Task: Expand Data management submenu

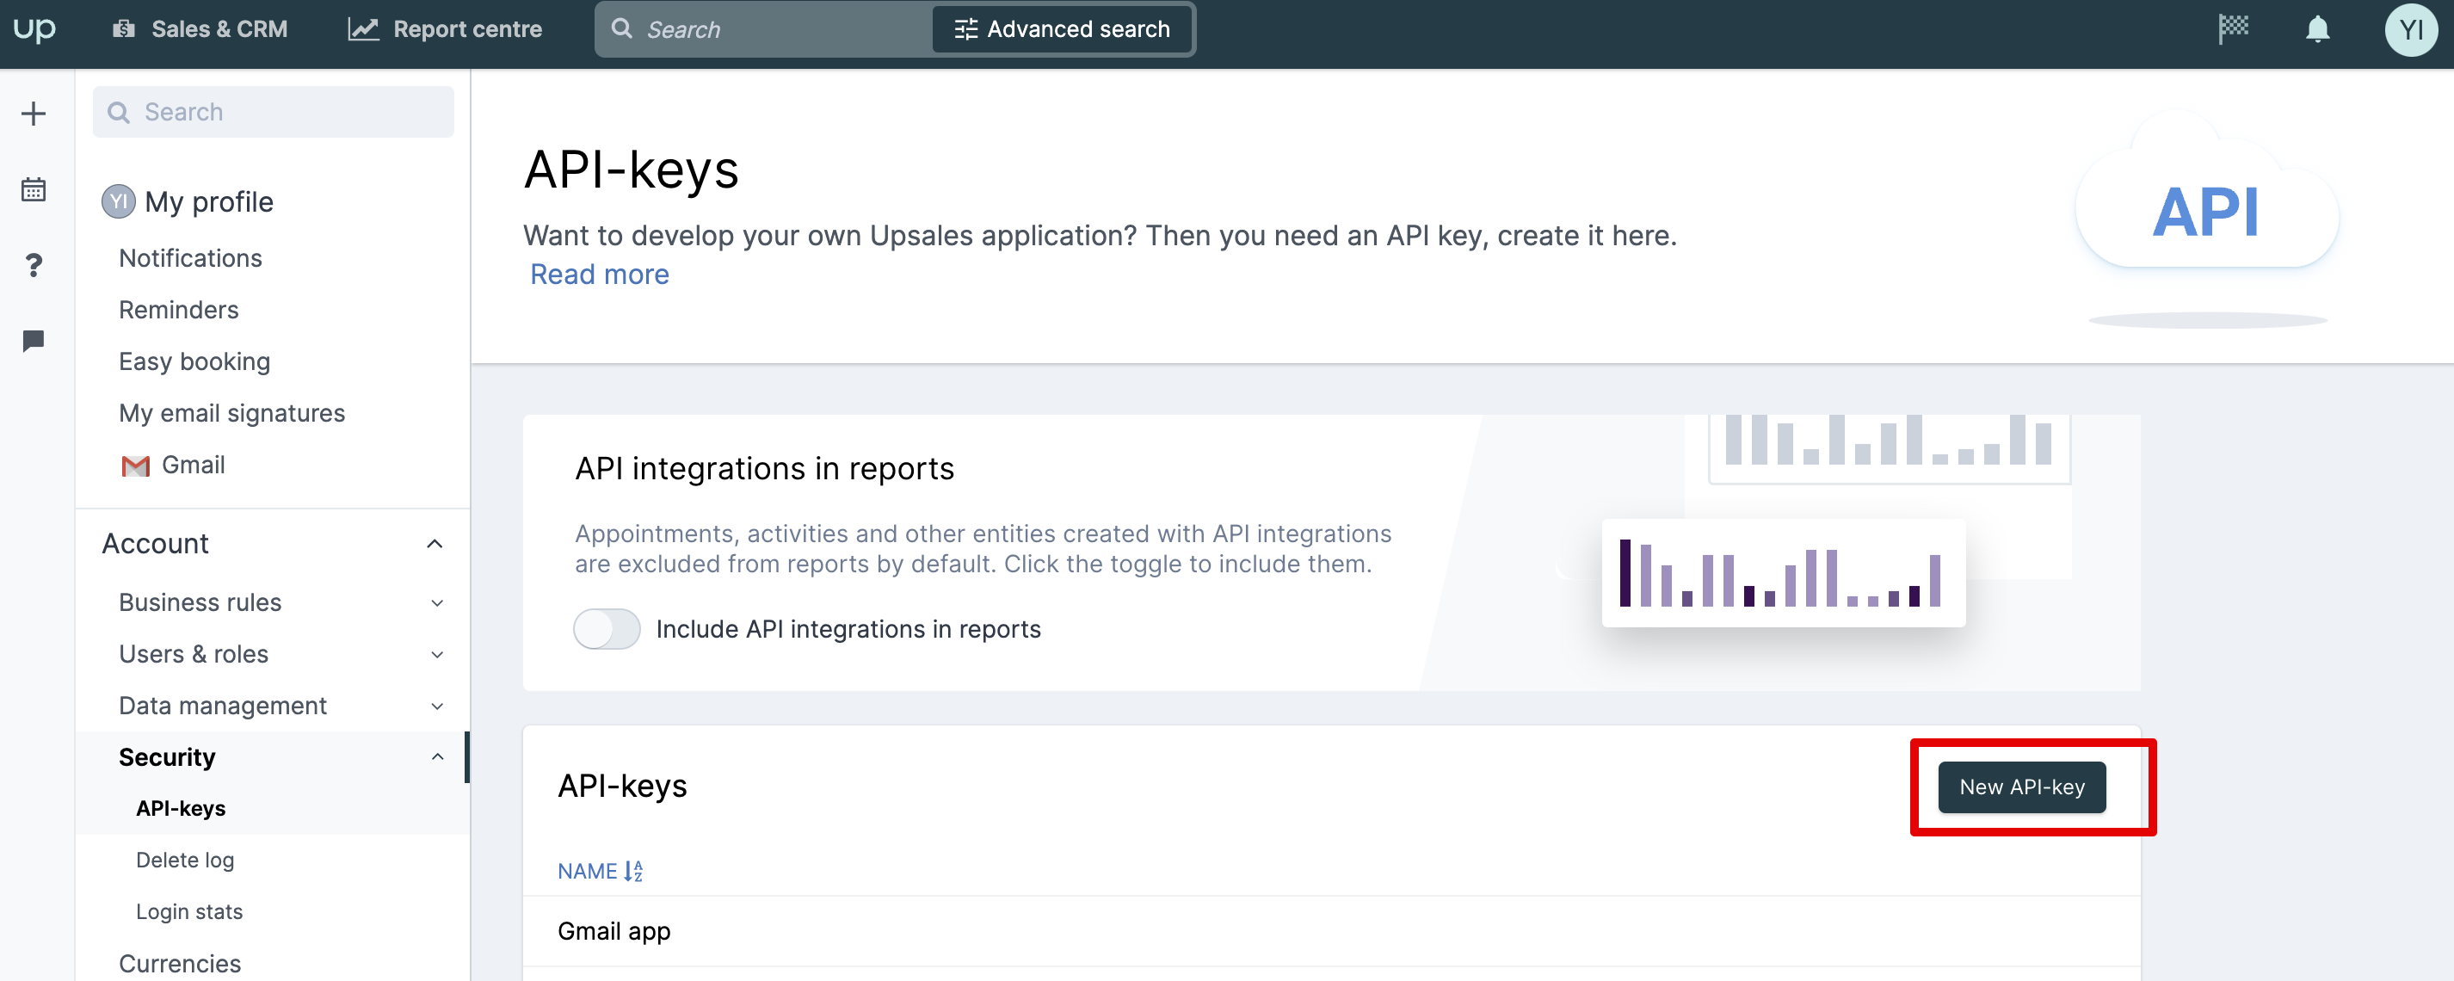Action: [437, 706]
